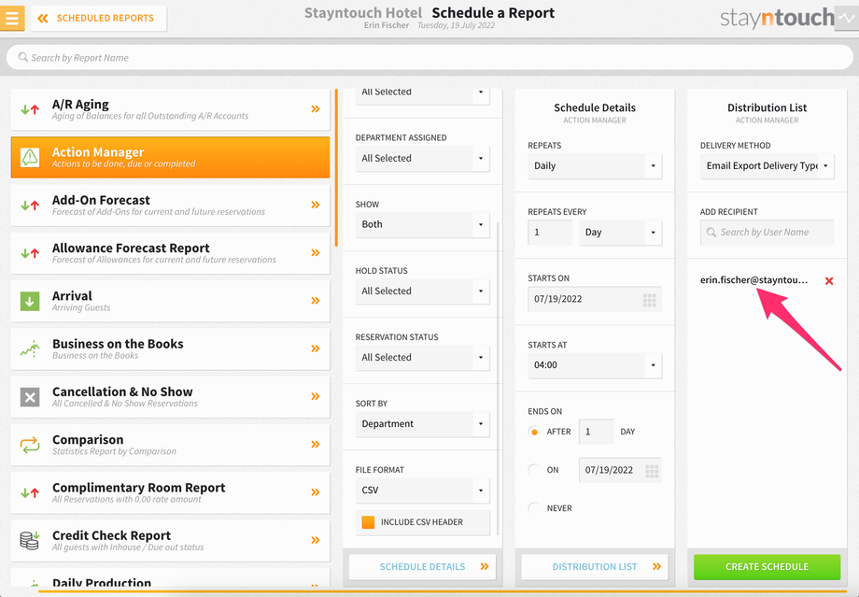Image resolution: width=859 pixels, height=597 pixels.
Task: Open the File Format dropdown showing CSV
Action: tap(422, 490)
